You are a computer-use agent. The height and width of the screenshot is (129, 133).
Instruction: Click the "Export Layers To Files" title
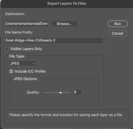(x=67, y=4)
